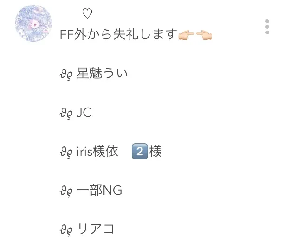Click the 'NG' letters in 一部NG

(112, 191)
